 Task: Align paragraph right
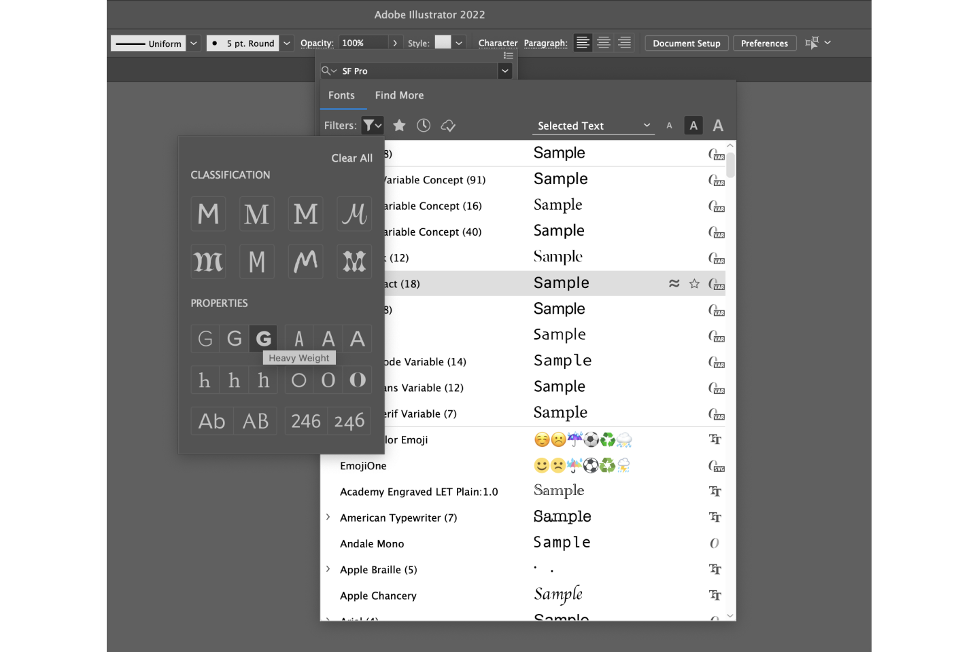click(x=624, y=43)
